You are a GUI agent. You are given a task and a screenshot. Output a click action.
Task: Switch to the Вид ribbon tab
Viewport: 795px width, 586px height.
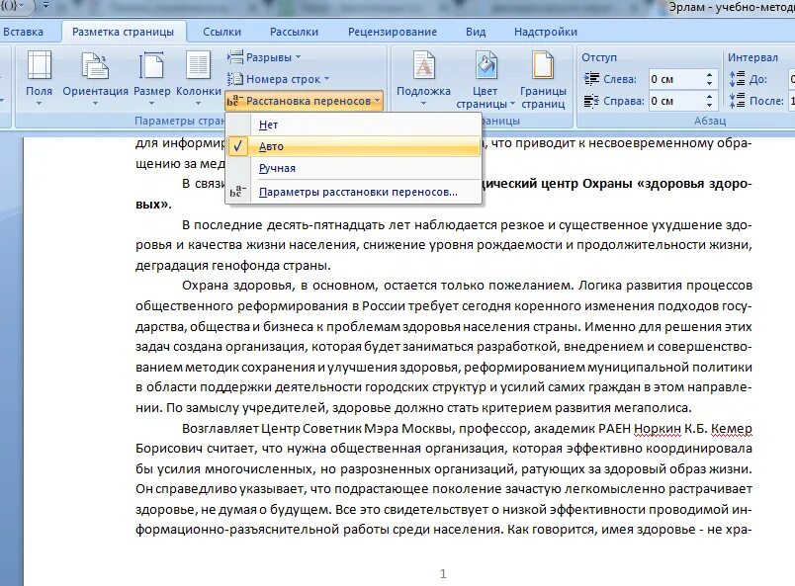click(476, 32)
